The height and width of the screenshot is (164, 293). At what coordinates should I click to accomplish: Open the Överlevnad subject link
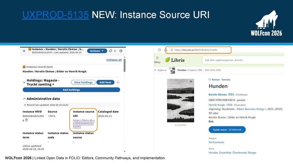(240, 152)
